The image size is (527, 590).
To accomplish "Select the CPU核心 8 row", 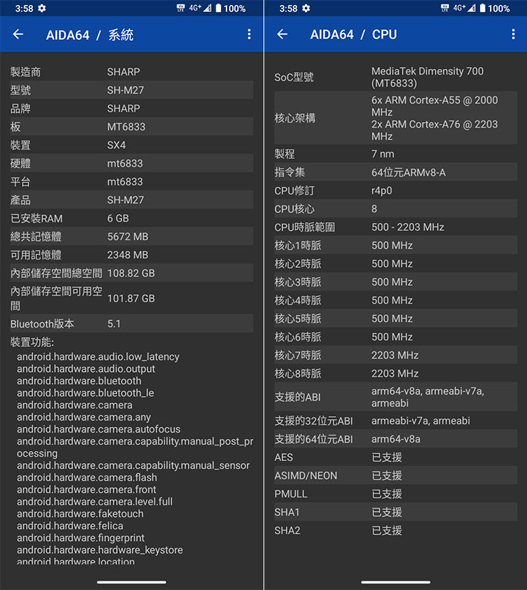I will tap(395, 209).
